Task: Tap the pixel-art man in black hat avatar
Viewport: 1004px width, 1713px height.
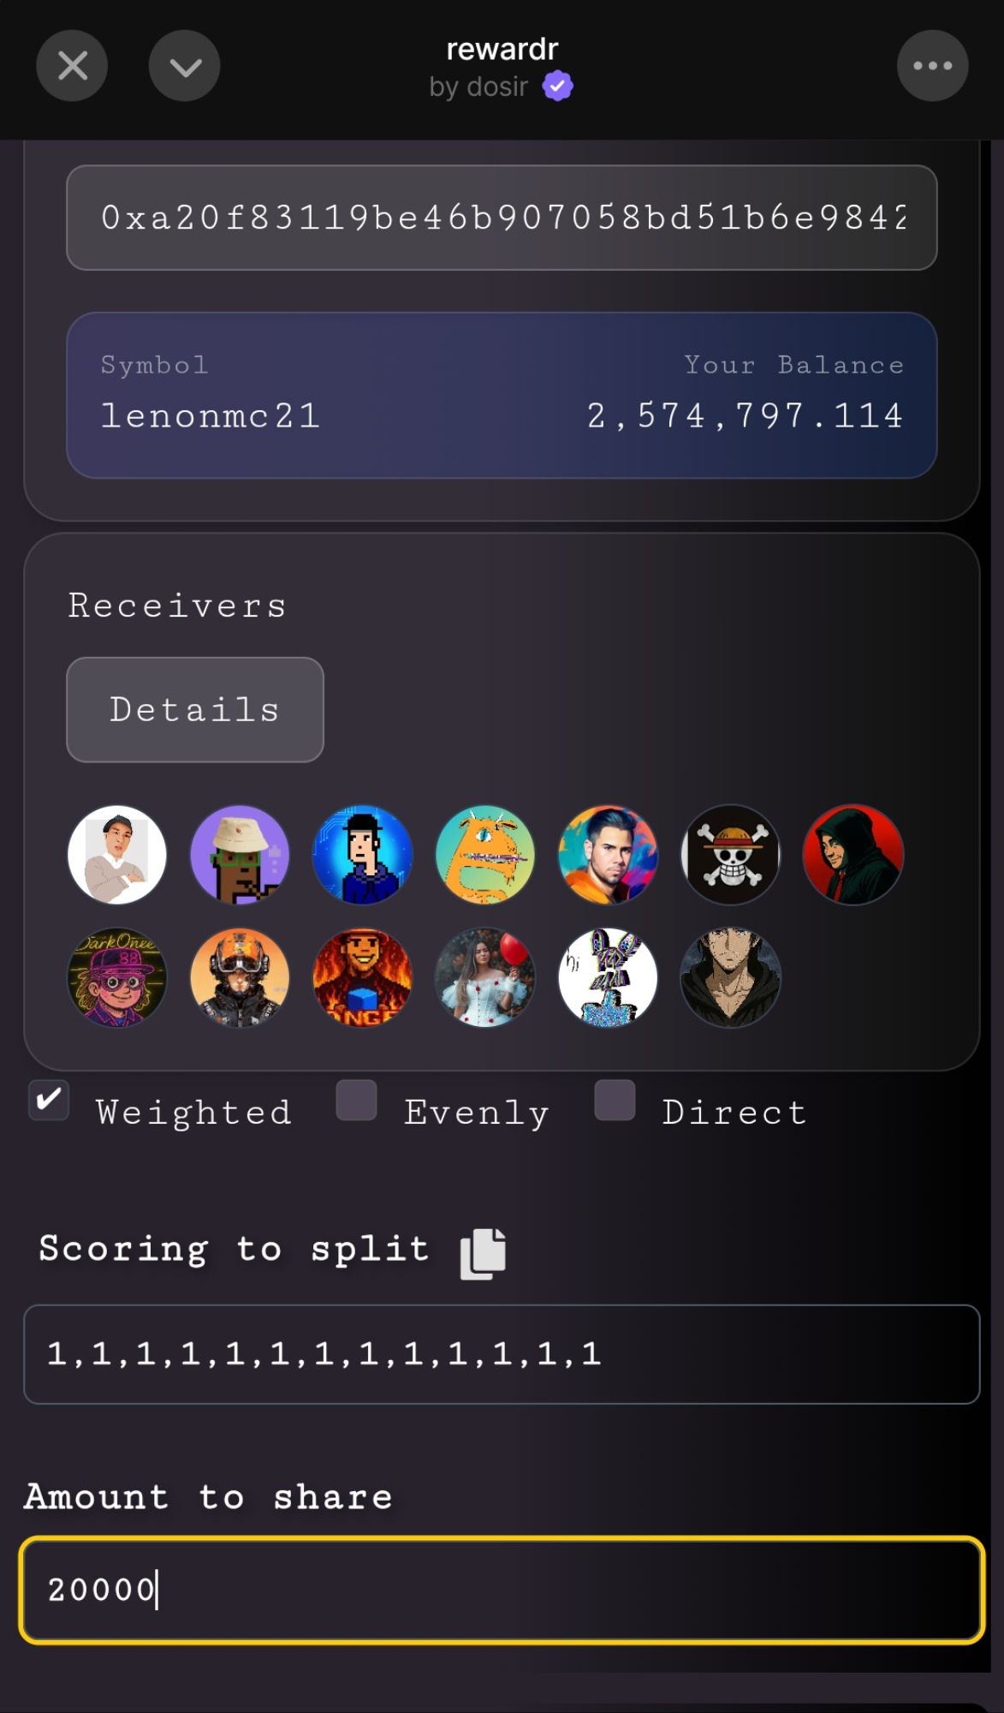Action: (363, 855)
